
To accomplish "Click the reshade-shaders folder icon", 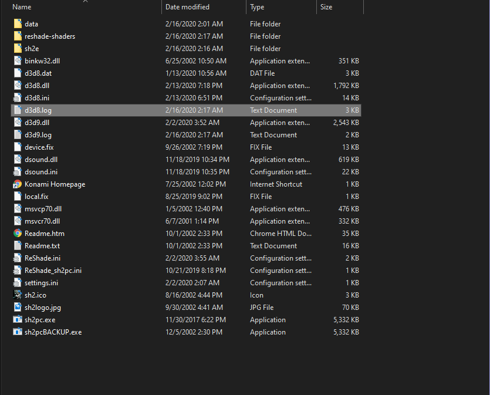I will 18,36.
